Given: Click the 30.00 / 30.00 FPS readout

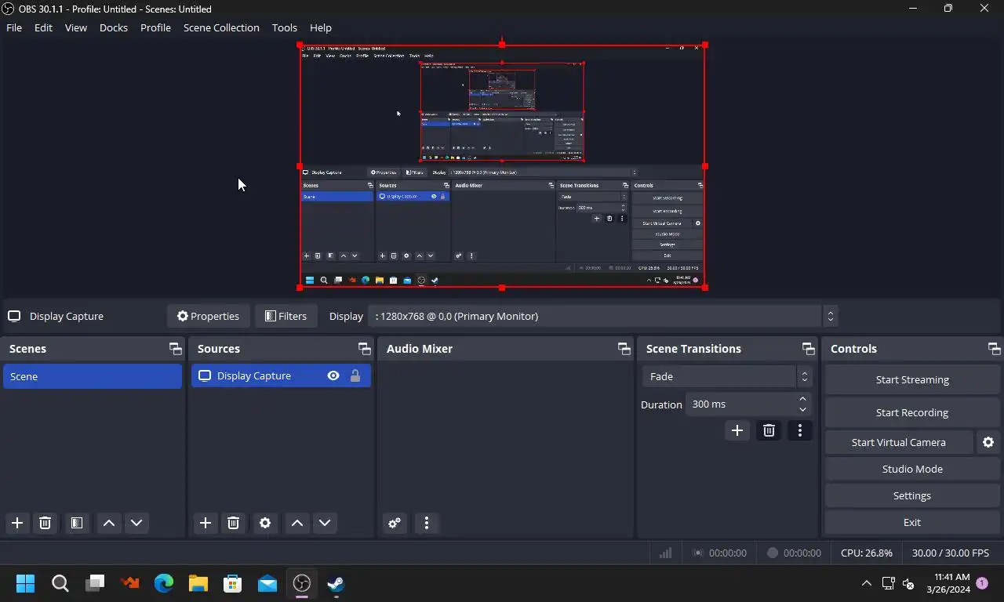Looking at the screenshot, I should pyautogui.click(x=951, y=553).
